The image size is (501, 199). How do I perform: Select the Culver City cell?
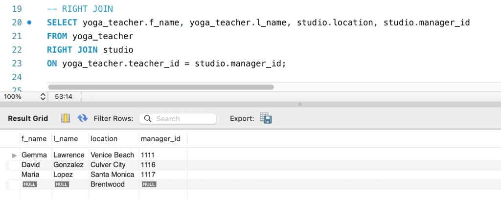(108, 165)
